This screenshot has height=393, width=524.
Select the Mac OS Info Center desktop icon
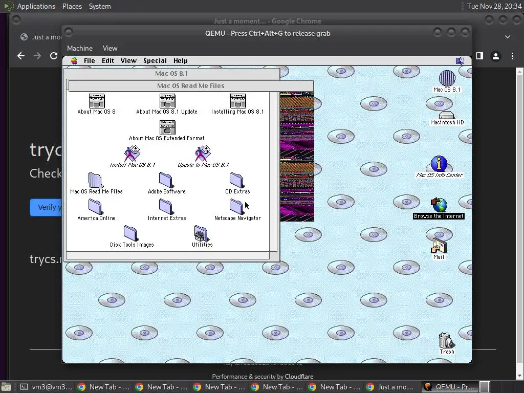[x=439, y=164]
